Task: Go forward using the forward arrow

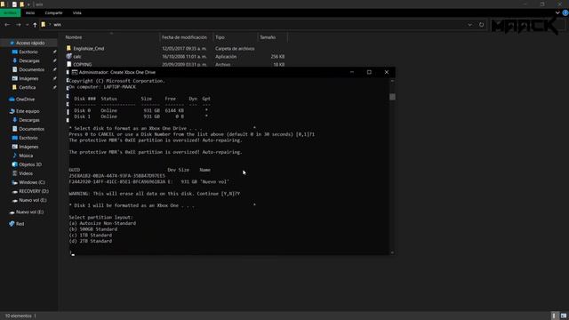Action: [x=19, y=25]
